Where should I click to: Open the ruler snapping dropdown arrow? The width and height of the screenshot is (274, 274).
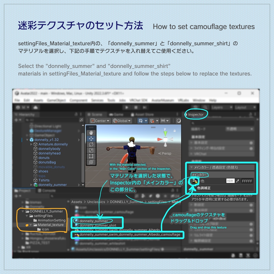[168, 121]
